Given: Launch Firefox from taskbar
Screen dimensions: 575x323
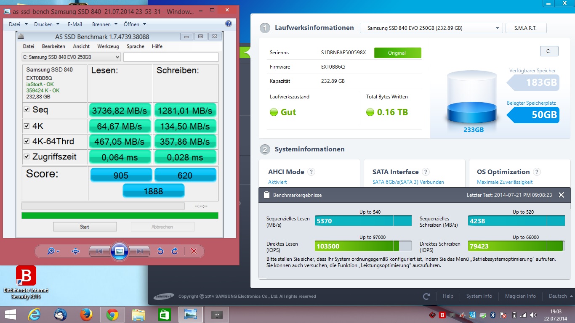Looking at the screenshot, I should [x=86, y=315].
